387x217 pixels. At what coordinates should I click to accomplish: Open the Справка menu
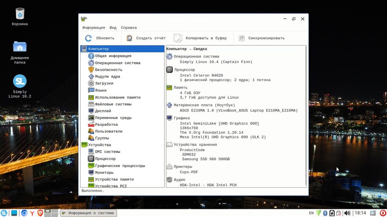129,28
